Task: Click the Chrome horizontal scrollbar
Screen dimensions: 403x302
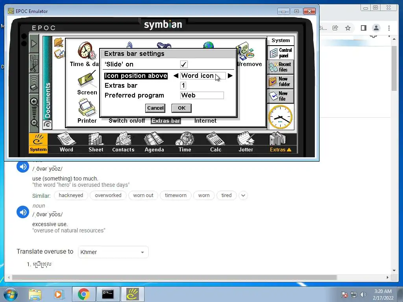Action: pyautogui.click(x=174, y=278)
